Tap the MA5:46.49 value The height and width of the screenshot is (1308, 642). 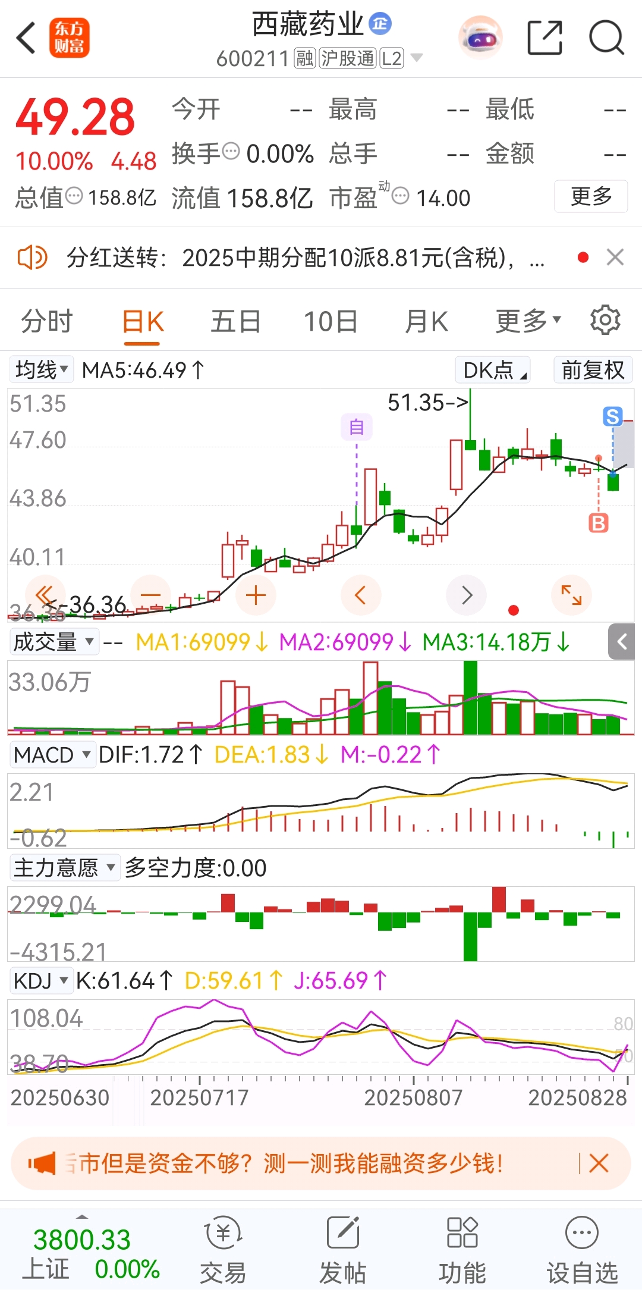click(x=143, y=370)
